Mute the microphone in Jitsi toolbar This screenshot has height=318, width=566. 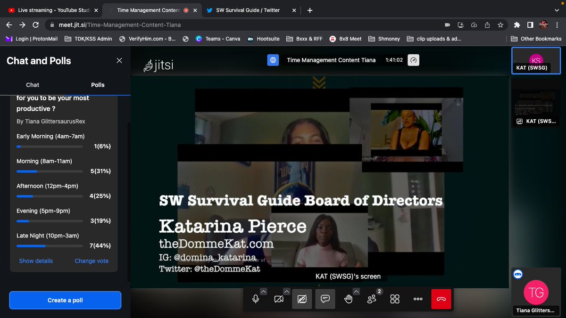point(255,299)
